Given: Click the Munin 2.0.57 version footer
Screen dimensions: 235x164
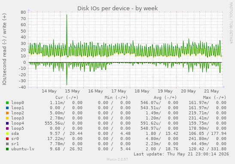Looking at the screenshot, I should tap(117, 159).
